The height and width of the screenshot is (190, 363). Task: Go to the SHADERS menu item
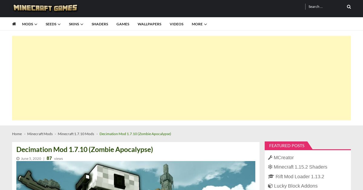[100, 24]
